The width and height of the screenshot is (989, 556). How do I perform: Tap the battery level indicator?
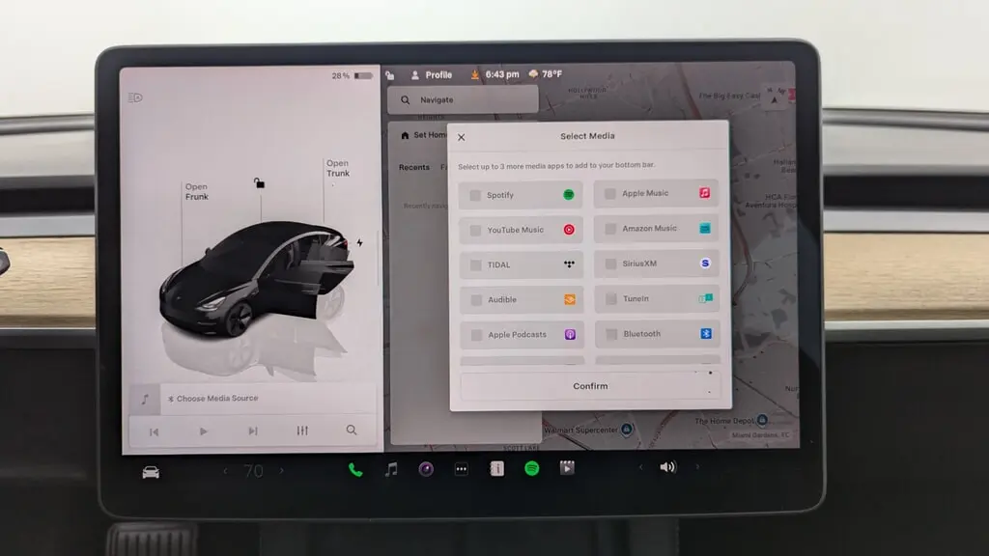click(x=353, y=75)
